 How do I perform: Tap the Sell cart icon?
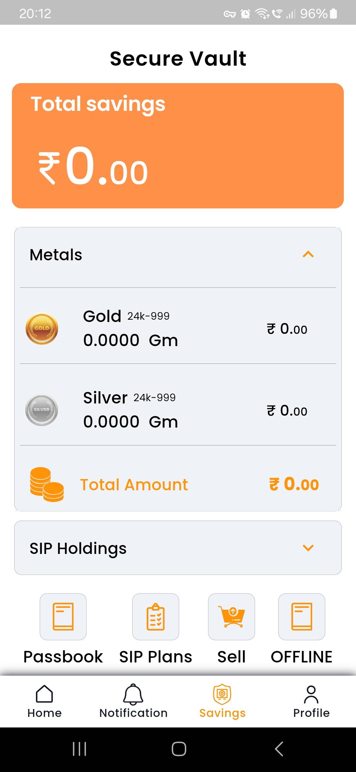[231, 617]
